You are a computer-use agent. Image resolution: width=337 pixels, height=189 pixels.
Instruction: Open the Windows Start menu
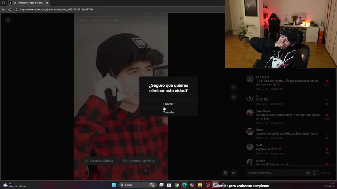point(114,185)
